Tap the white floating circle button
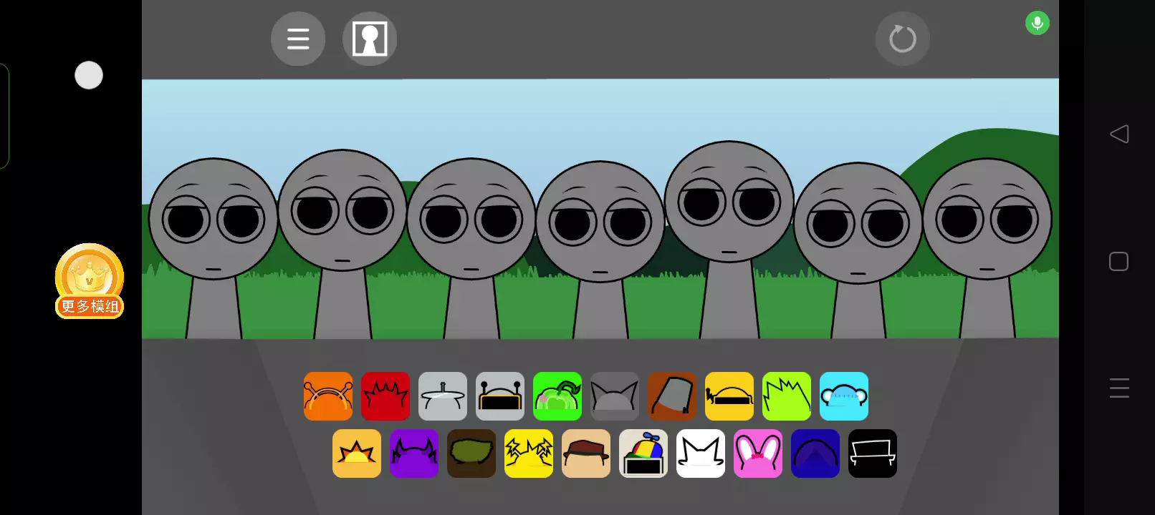1155x515 pixels. coord(89,75)
